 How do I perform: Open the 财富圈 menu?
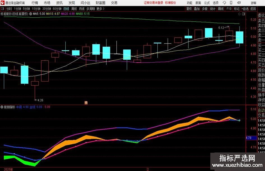click(x=100, y=3)
